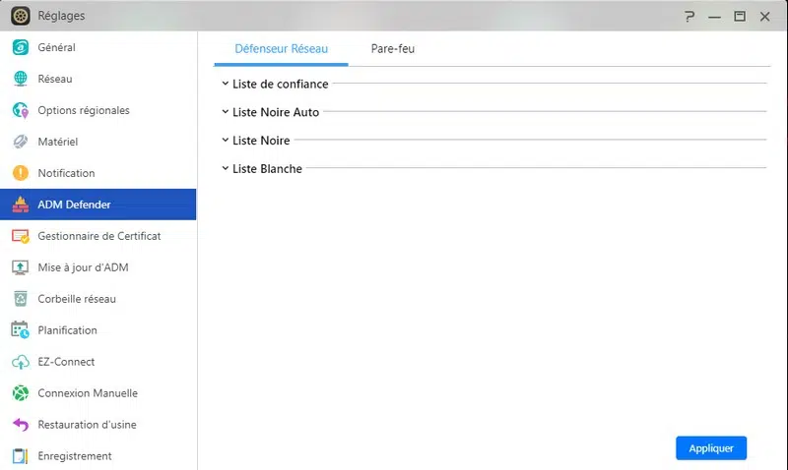Open the Restauration d'usine label
The width and height of the screenshot is (788, 470).
(87, 425)
